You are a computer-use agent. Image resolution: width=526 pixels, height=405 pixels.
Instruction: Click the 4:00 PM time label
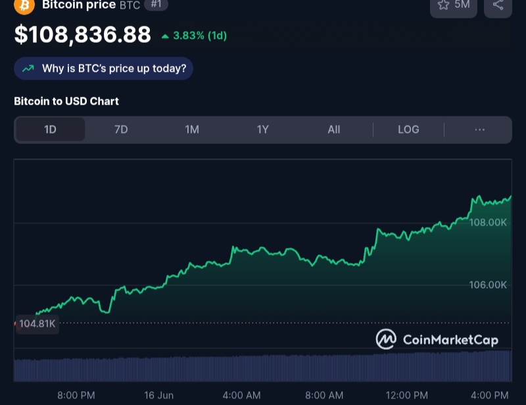coord(489,395)
